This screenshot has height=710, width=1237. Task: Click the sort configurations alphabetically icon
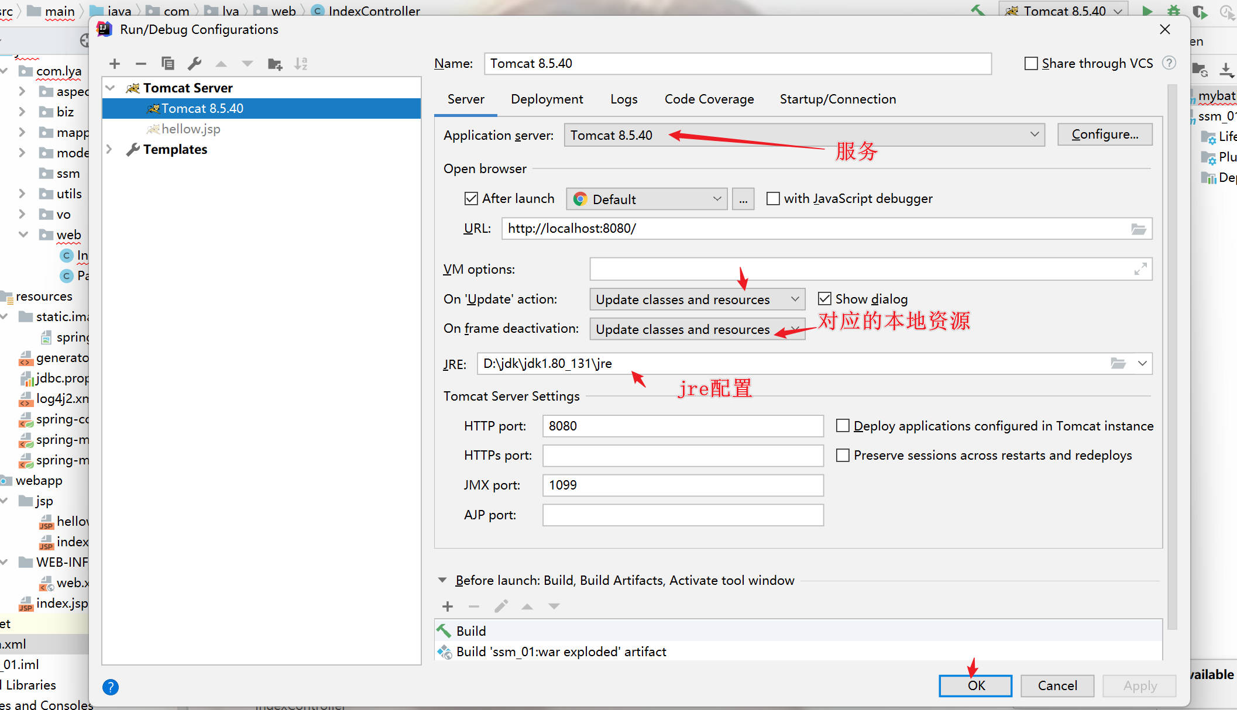coord(301,64)
